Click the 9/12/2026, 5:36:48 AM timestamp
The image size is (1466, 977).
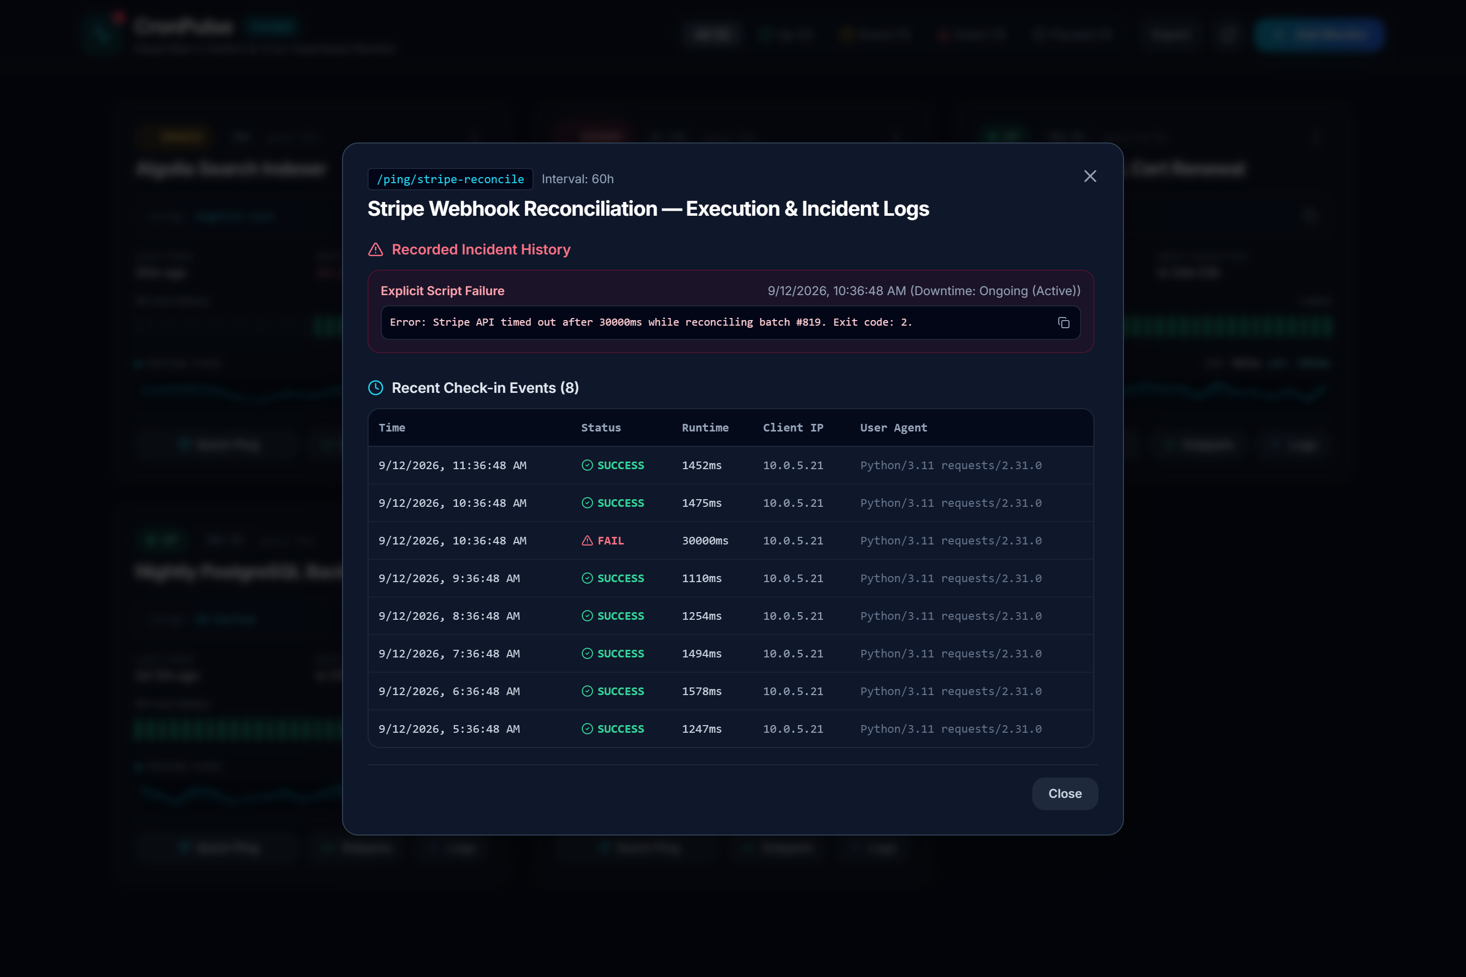449,728
